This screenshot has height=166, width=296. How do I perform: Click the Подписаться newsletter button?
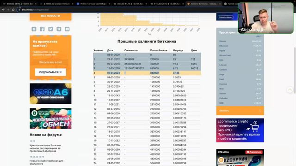point(50,72)
